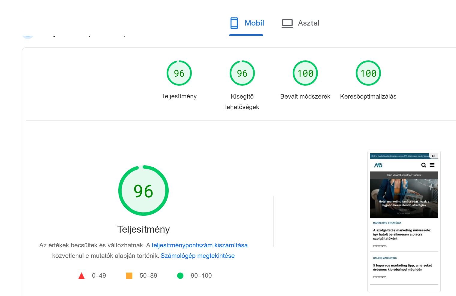Open the teljesítménypontszám kiszámítása link
This screenshot has width=456, height=296.
200,245
